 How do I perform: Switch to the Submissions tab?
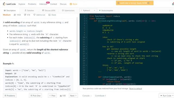[68, 11]
